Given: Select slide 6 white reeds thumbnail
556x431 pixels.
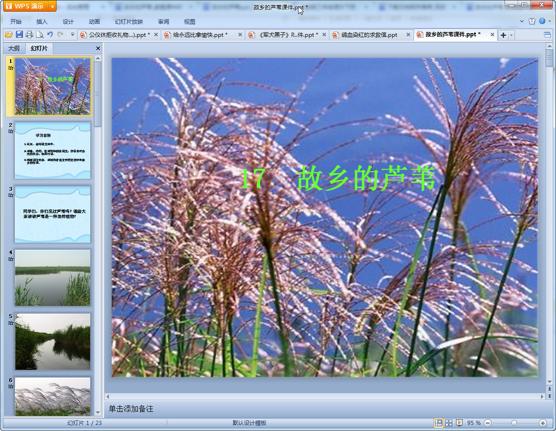Looking at the screenshot, I should (x=52, y=396).
